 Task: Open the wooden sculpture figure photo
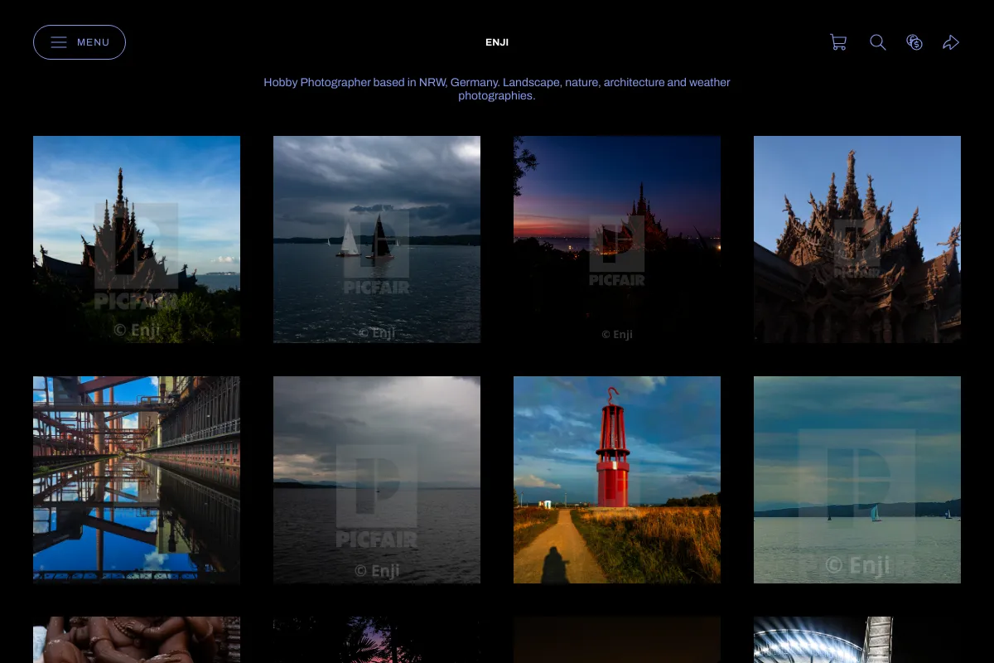137,640
